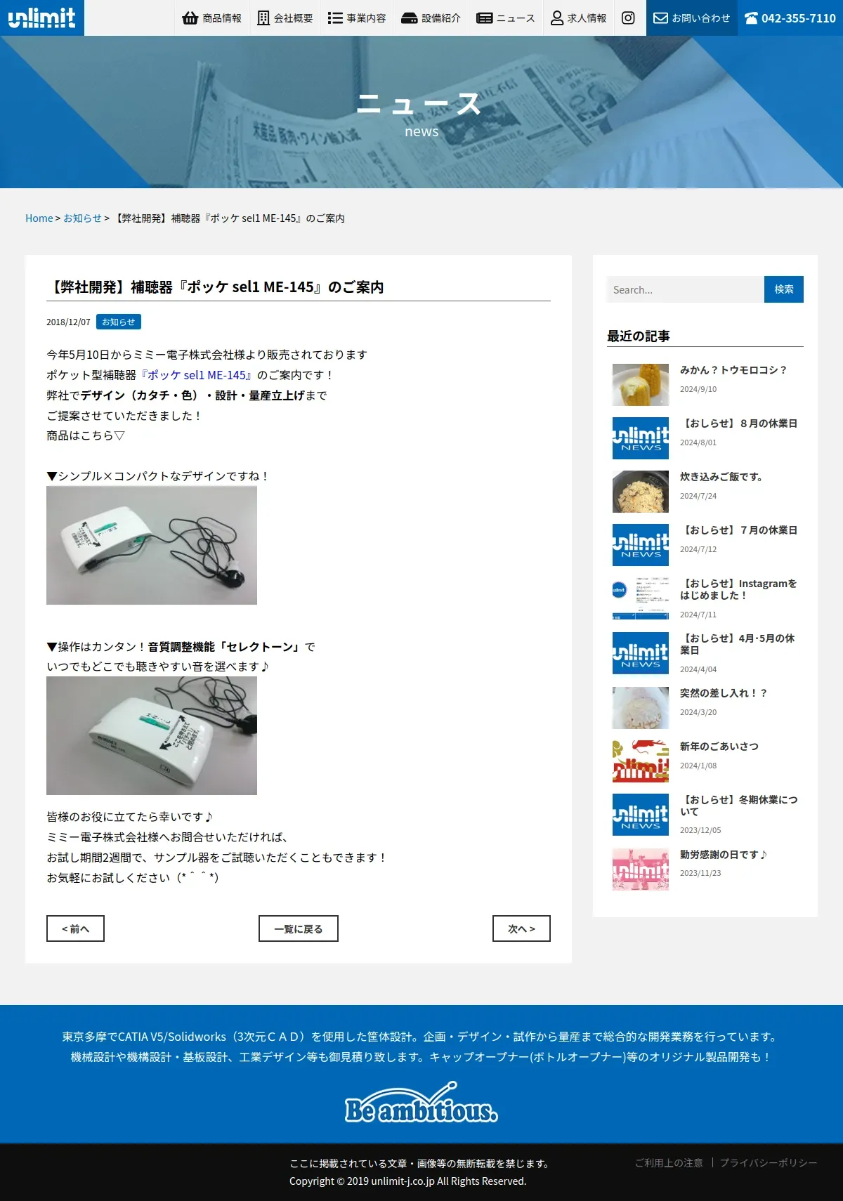This screenshot has height=1201, width=843.
Task: Open the article 炊き込みご飯です。
Action: [721, 477]
